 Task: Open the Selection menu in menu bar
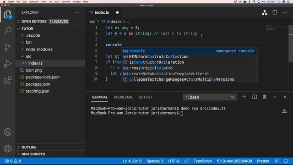point(34,1)
